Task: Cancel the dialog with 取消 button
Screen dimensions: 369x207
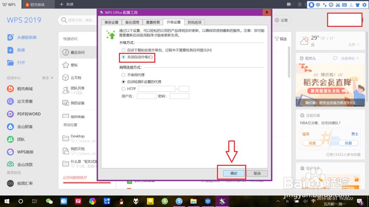Action: pos(257,173)
